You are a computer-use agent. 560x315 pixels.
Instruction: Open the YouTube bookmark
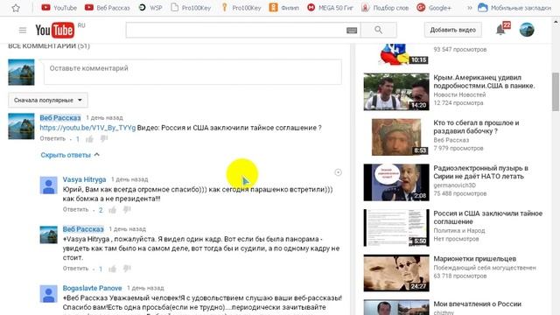click(59, 8)
